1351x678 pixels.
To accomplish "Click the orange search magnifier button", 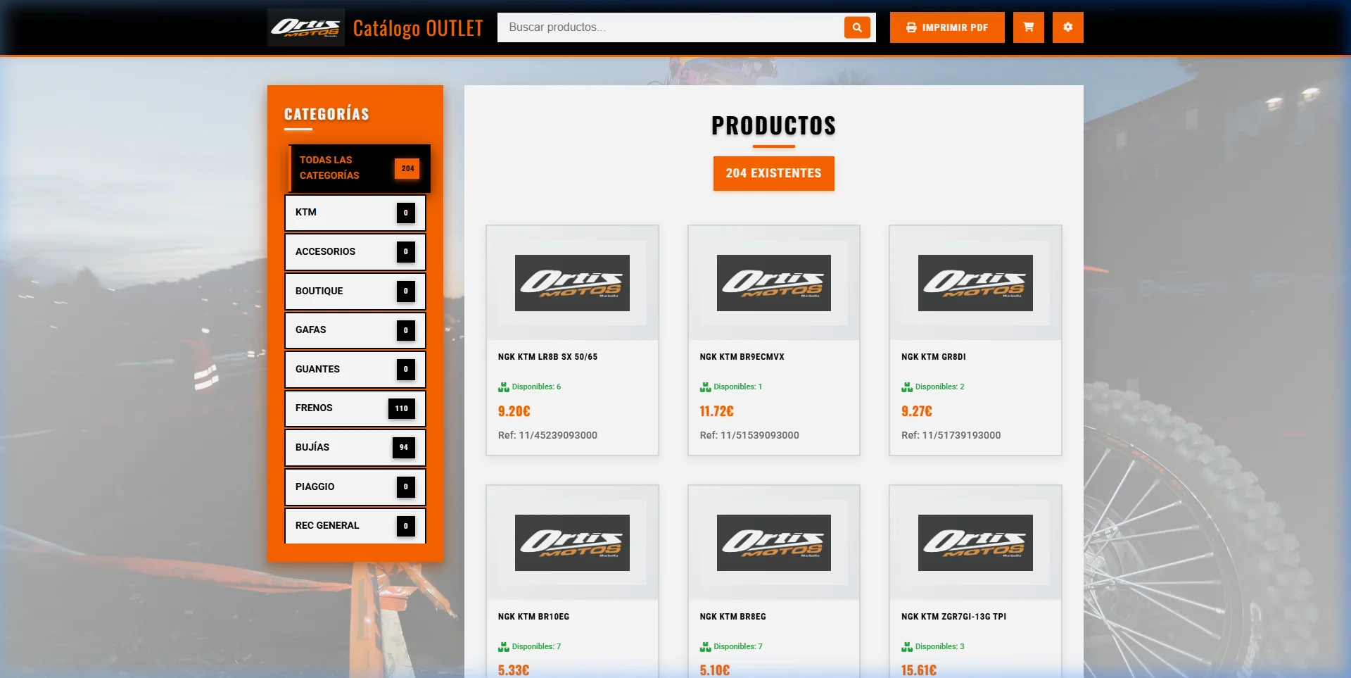I will tap(857, 27).
